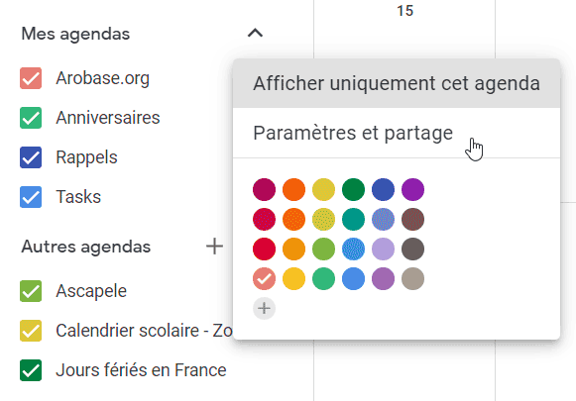
Task: Pick the purple swatch in top row
Action: point(412,190)
